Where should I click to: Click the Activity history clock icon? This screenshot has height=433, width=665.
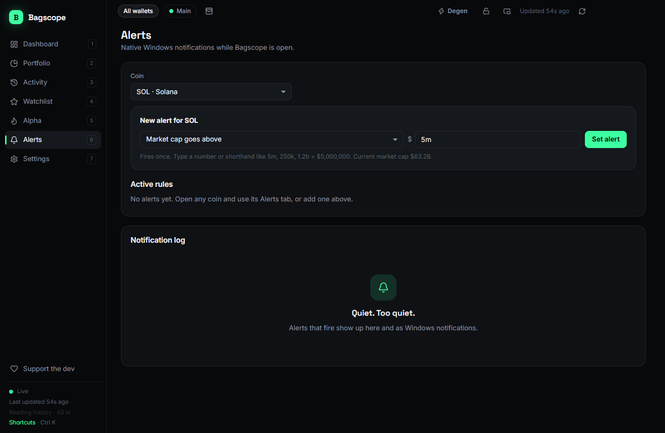coord(14,82)
